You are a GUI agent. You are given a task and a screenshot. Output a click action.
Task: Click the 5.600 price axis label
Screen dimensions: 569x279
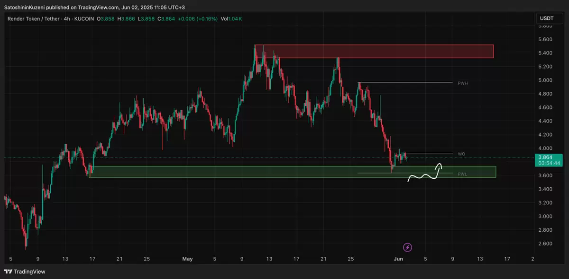[545, 39]
